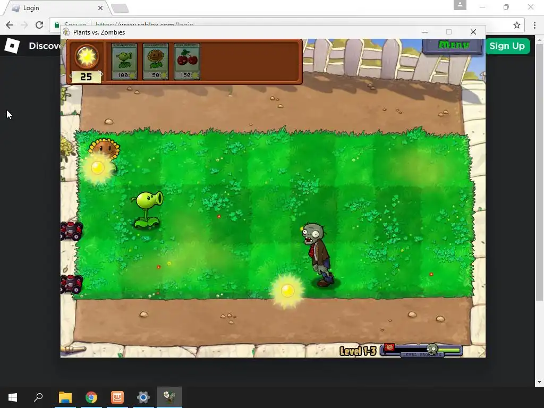Open File Explorer from the taskbar
This screenshot has height=408, width=544.
[x=65, y=397]
